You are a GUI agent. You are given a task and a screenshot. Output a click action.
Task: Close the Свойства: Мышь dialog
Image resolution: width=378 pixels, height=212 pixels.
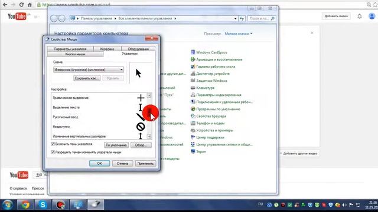pyautogui.click(x=152, y=38)
